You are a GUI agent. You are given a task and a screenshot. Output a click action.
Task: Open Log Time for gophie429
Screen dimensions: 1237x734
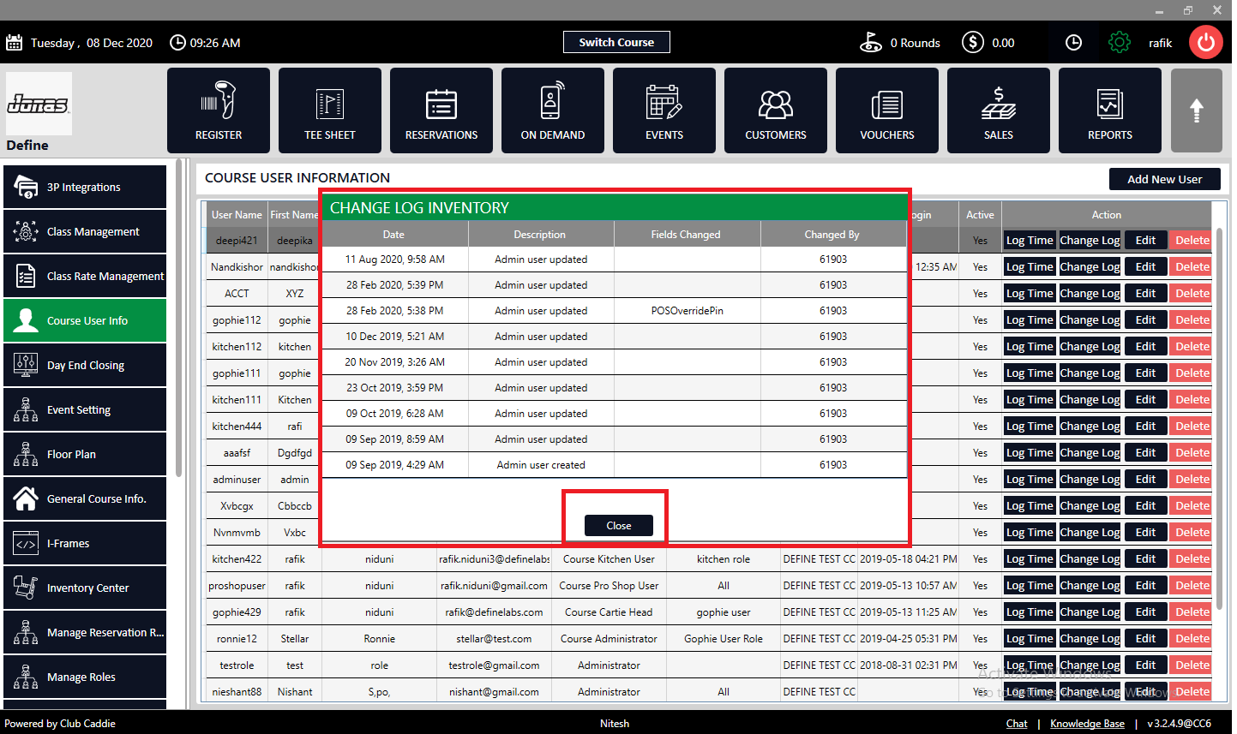(x=1030, y=612)
